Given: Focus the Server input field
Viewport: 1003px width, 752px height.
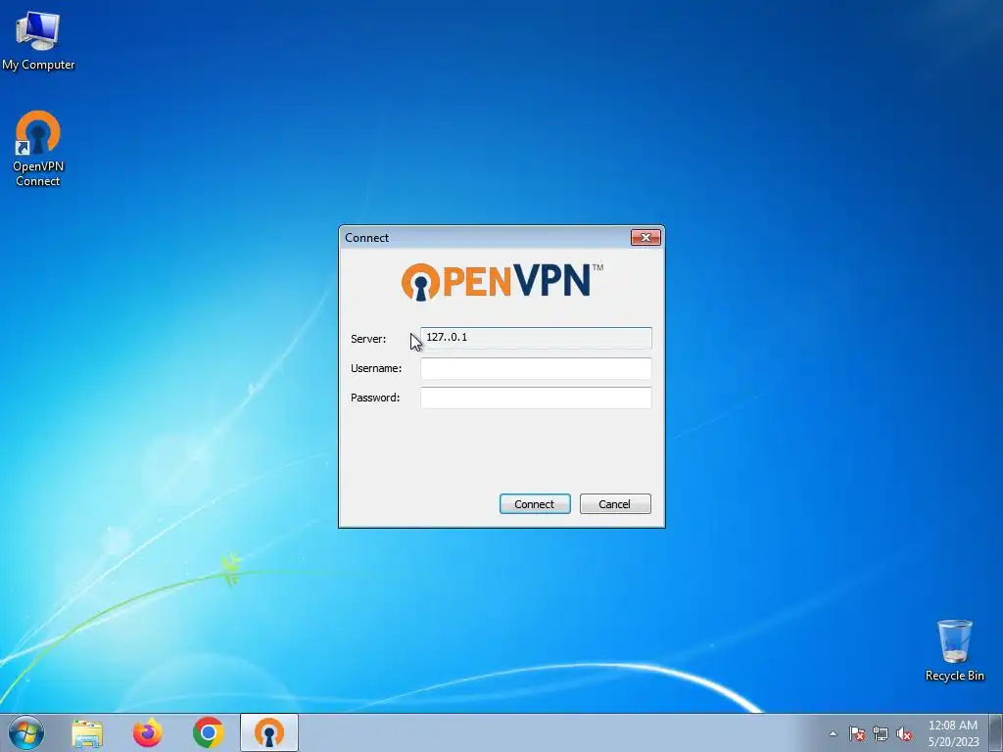Looking at the screenshot, I should [x=536, y=338].
